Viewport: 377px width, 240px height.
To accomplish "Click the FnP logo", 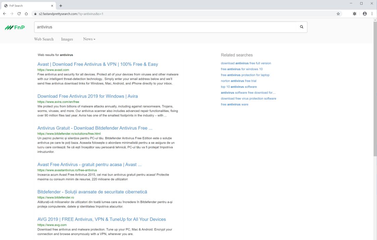I will (x=15, y=27).
